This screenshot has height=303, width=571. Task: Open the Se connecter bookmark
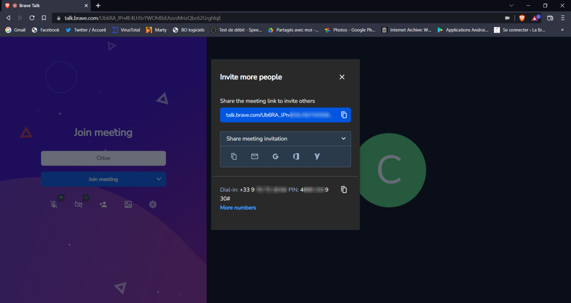[520, 30]
